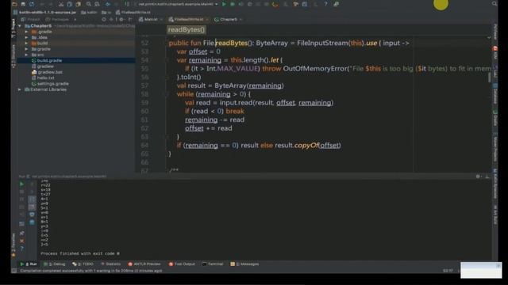
Task: Switch to the FileReadWrite.kt editor tab
Action: [188, 19]
